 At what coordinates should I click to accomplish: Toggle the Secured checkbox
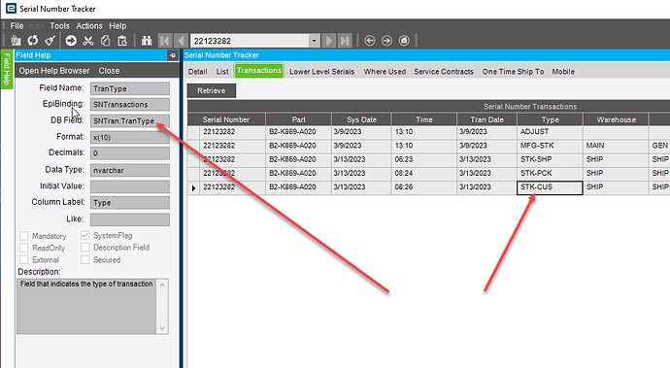85,259
